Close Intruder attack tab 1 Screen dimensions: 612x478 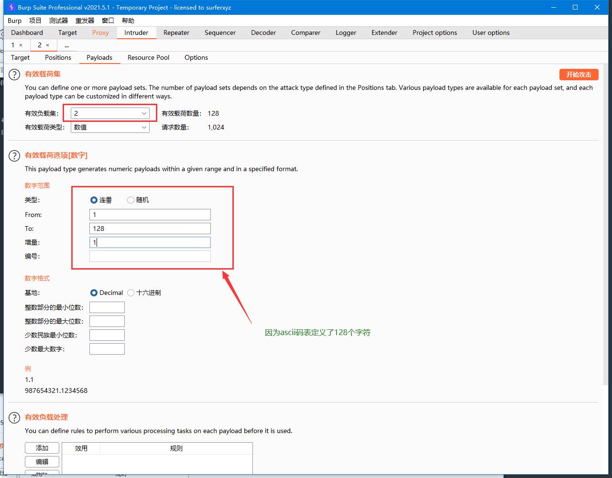click(x=21, y=45)
